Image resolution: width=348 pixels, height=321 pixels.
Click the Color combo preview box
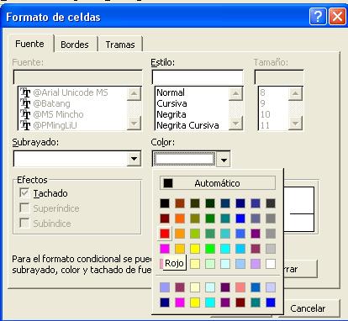pyautogui.click(x=185, y=160)
